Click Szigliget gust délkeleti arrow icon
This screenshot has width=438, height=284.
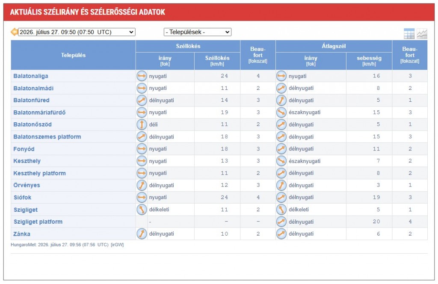click(x=142, y=210)
